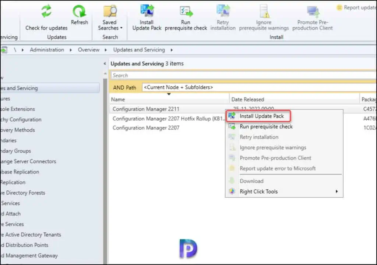The height and width of the screenshot is (265, 377).
Task: Click Administration in the breadcrumb
Action: pos(47,50)
